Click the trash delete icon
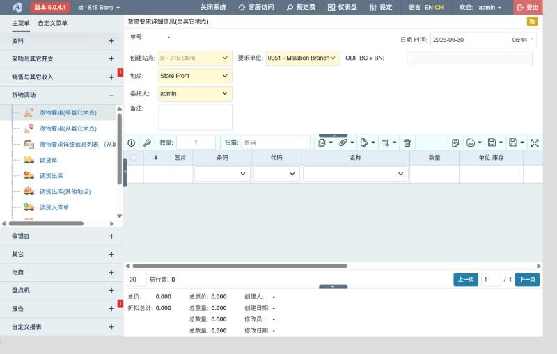 pyautogui.click(x=407, y=143)
